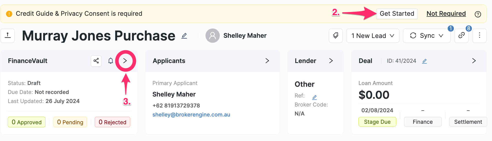This screenshot has width=492, height=141.
Task: Click the upload icon beside the deal title
Action: tap(8, 35)
